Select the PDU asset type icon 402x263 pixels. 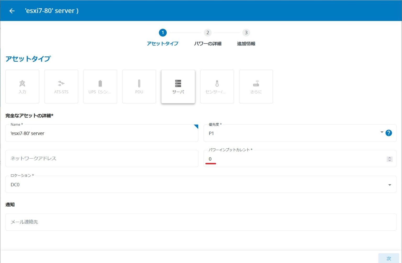point(139,86)
